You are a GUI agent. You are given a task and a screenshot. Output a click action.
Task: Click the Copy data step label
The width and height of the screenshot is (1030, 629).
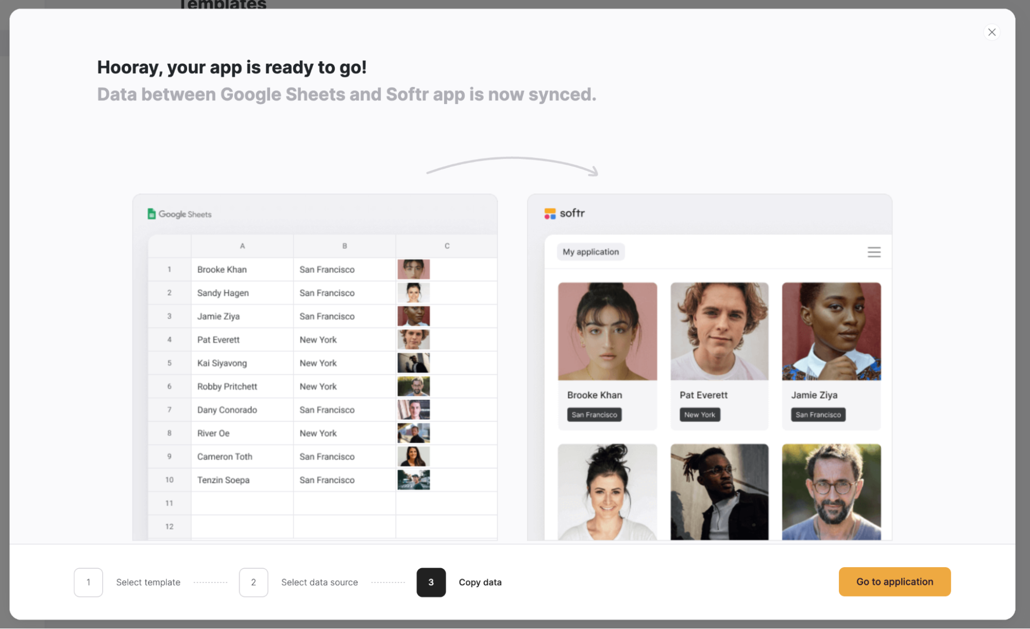point(480,582)
